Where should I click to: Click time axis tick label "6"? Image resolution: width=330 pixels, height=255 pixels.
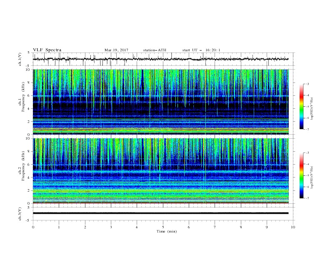(189, 227)
